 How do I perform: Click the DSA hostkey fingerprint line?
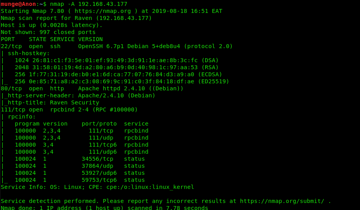pos(116,61)
